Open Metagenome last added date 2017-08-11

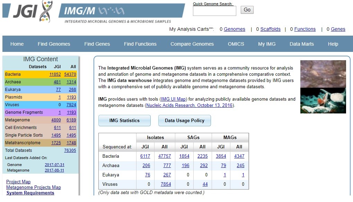coord(54,170)
